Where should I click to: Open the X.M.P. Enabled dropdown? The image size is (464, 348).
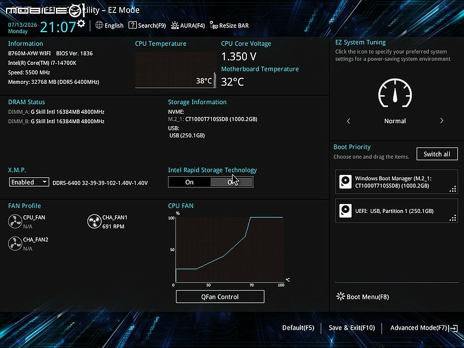click(x=29, y=182)
